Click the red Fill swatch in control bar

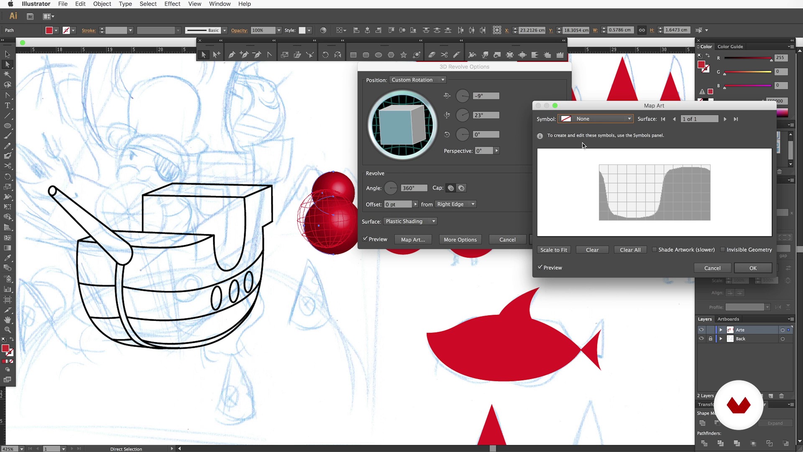pos(49,30)
